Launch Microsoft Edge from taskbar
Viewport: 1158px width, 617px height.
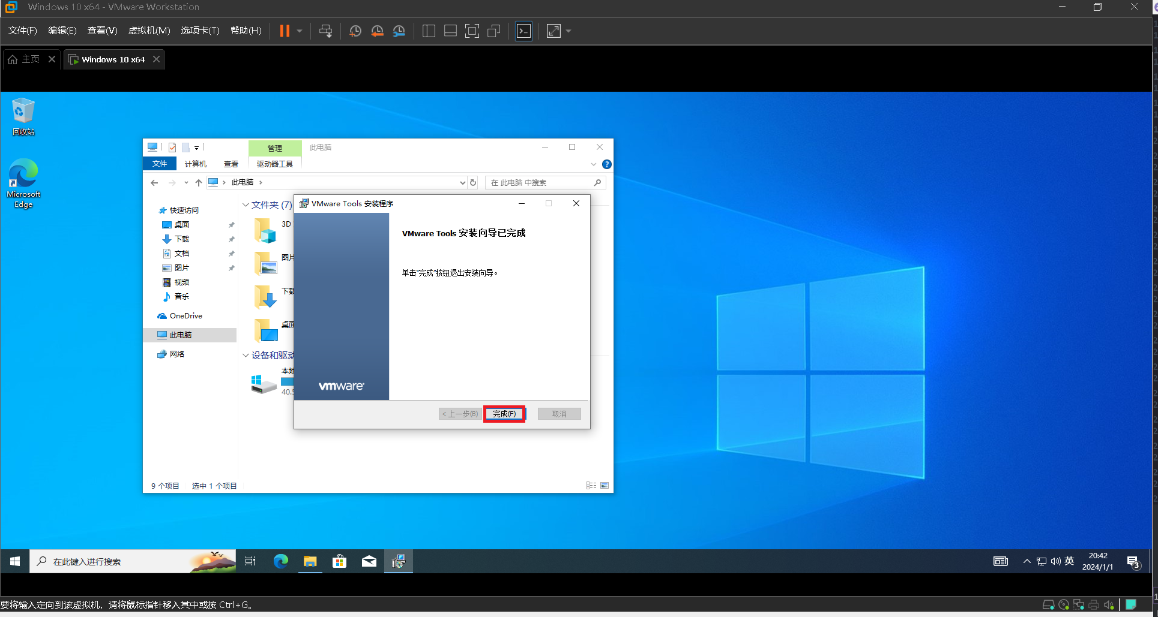[x=280, y=561]
